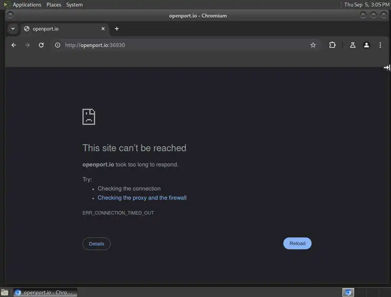
Task: Bookmark this tab with the star icon
Action: 313,45
